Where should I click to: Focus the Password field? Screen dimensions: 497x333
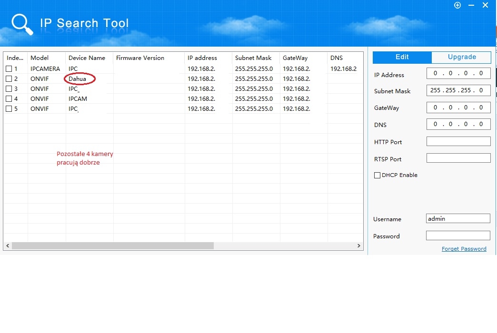[458, 235]
